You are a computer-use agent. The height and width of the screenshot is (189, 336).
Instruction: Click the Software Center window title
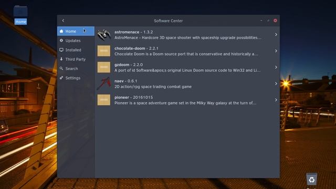point(168,21)
